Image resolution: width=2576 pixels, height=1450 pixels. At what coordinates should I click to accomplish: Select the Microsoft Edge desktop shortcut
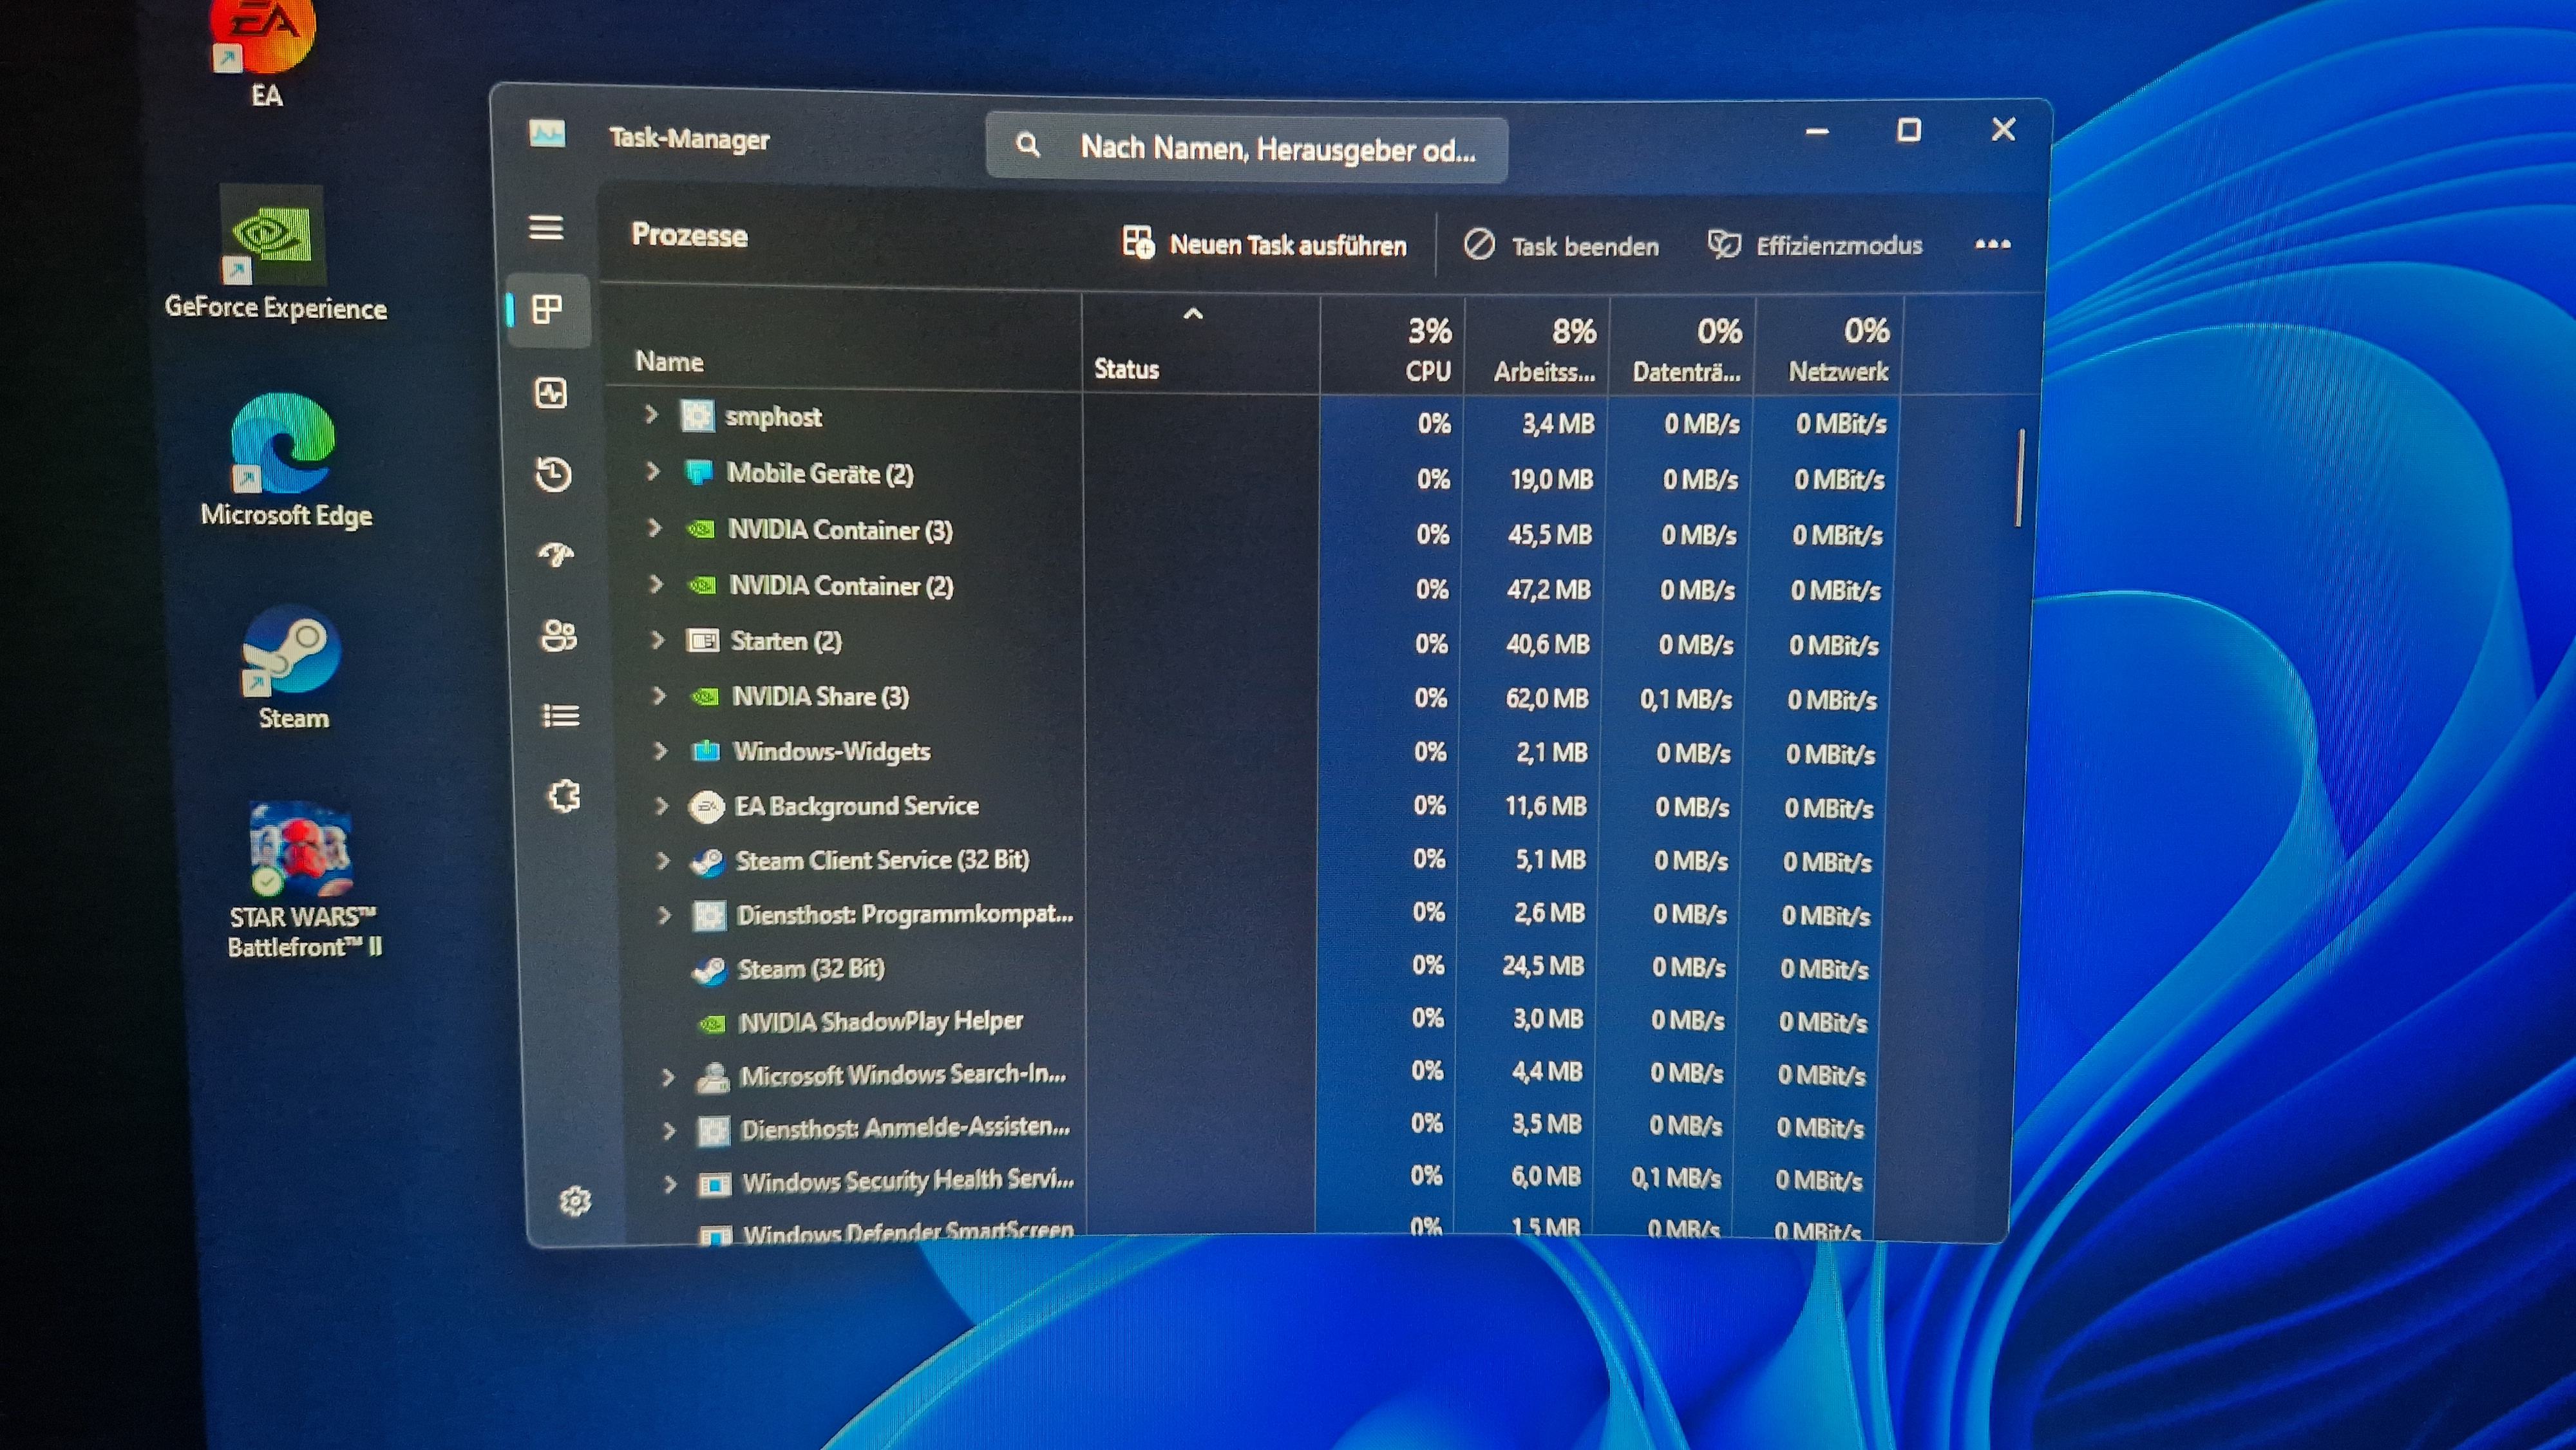(x=287, y=460)
